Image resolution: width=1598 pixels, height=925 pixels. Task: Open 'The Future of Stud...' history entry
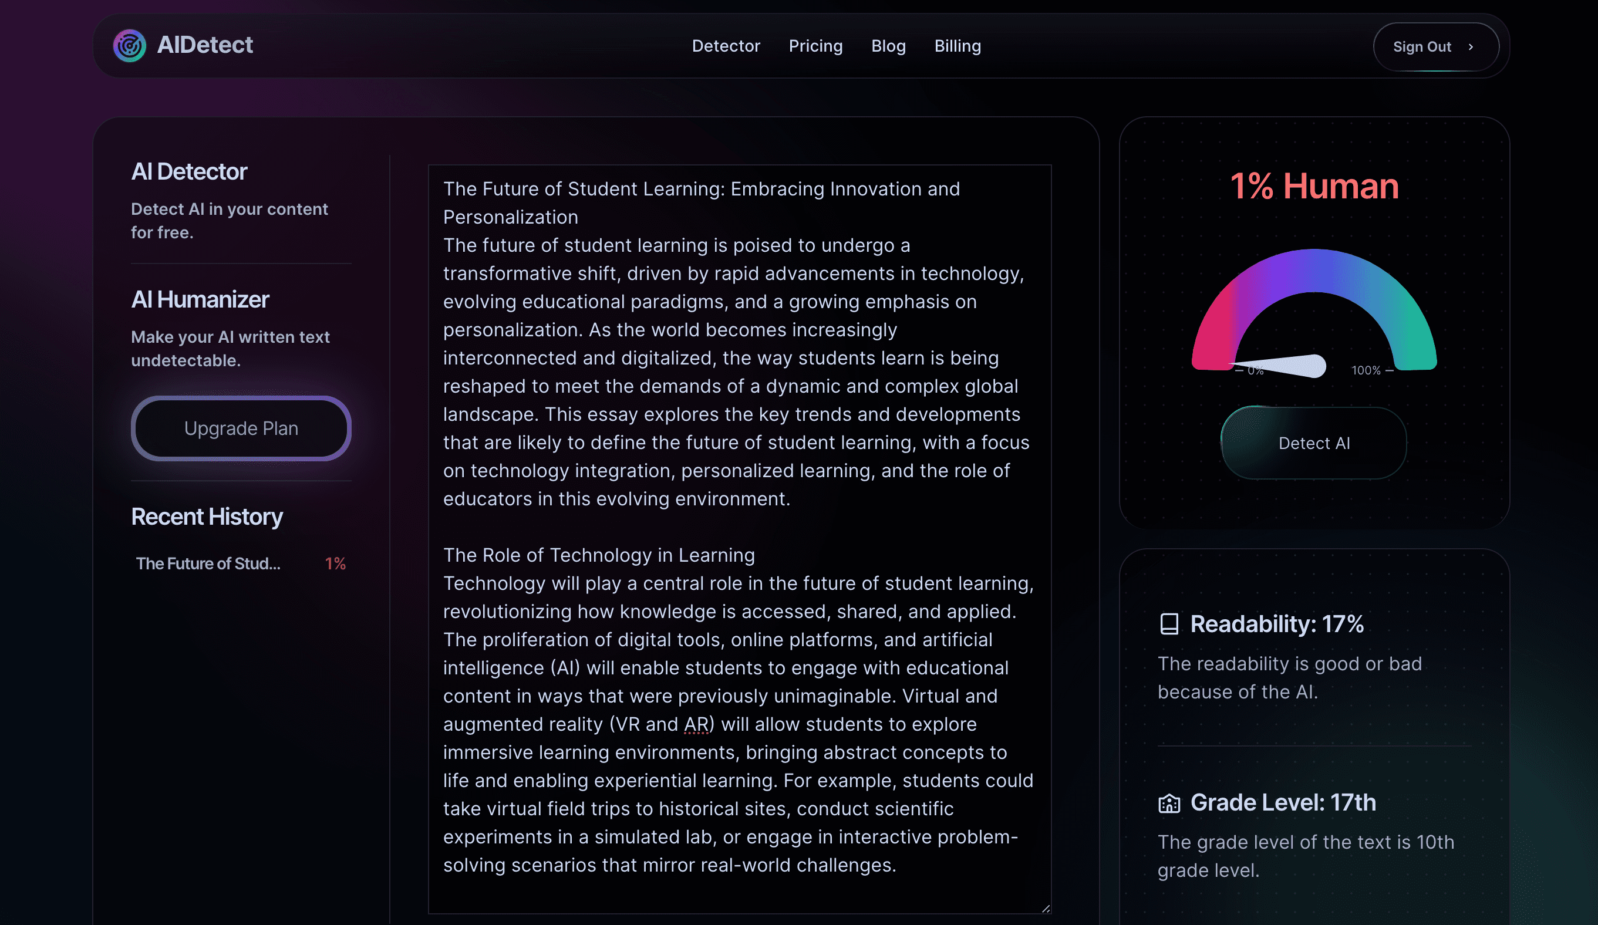(208, 563)
